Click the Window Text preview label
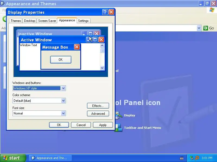The image size is (217, 162). point(28,45)
